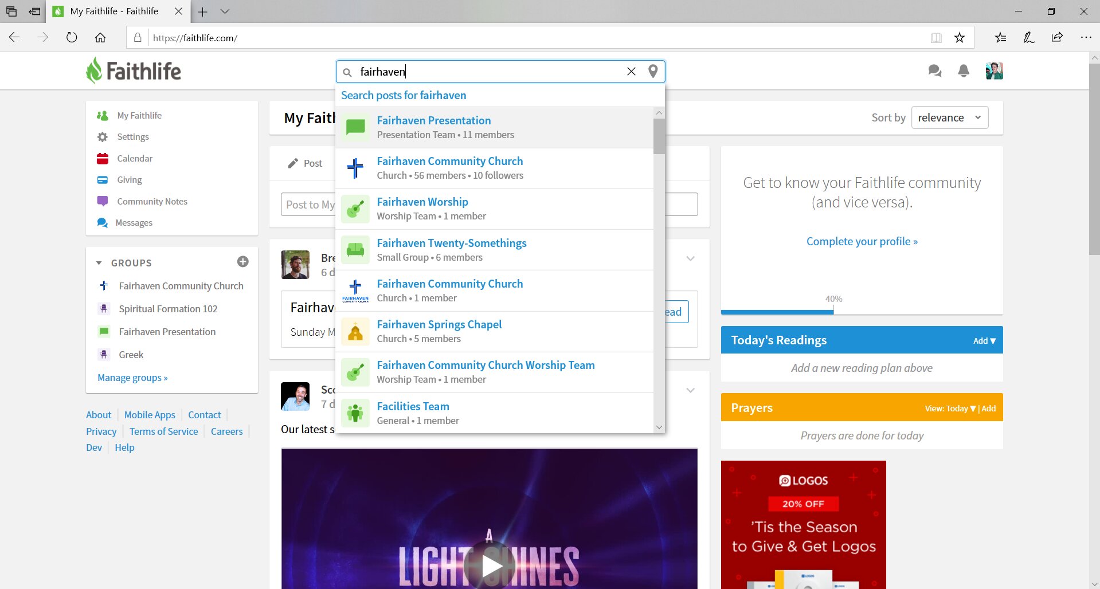
Task: Open the About footer link
Action: pyautogui.click(x=99, y=415)
